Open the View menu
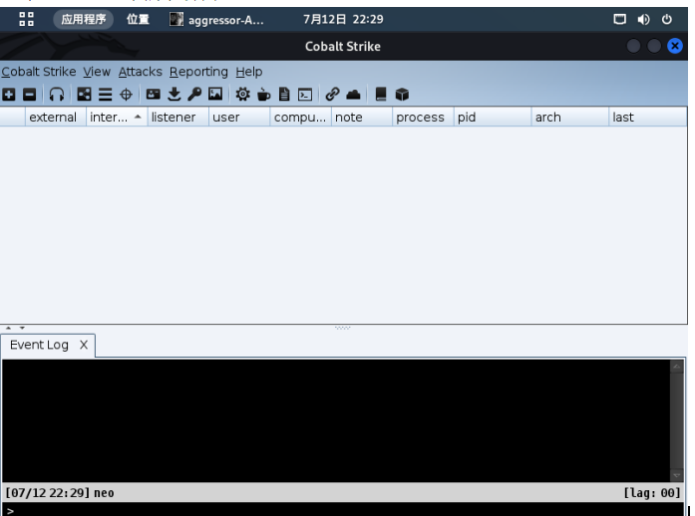Viewport: 695px width, 516px height. (x=97, y=72)
